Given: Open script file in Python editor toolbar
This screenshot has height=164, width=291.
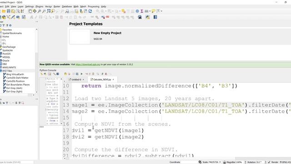Looking at the screenshot, I should [65, 74].
